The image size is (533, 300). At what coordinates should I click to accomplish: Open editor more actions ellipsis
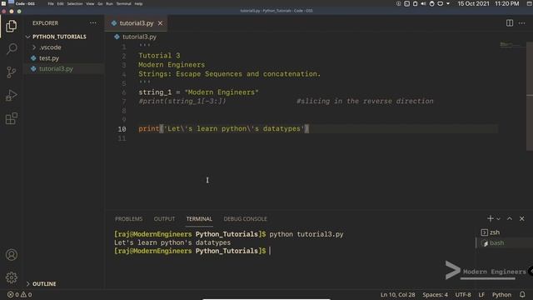point(522,23)
